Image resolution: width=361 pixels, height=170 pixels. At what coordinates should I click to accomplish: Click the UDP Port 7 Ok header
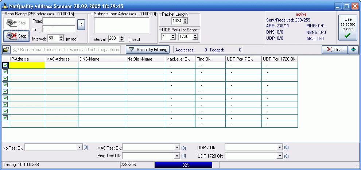click(x=244, y=59)
